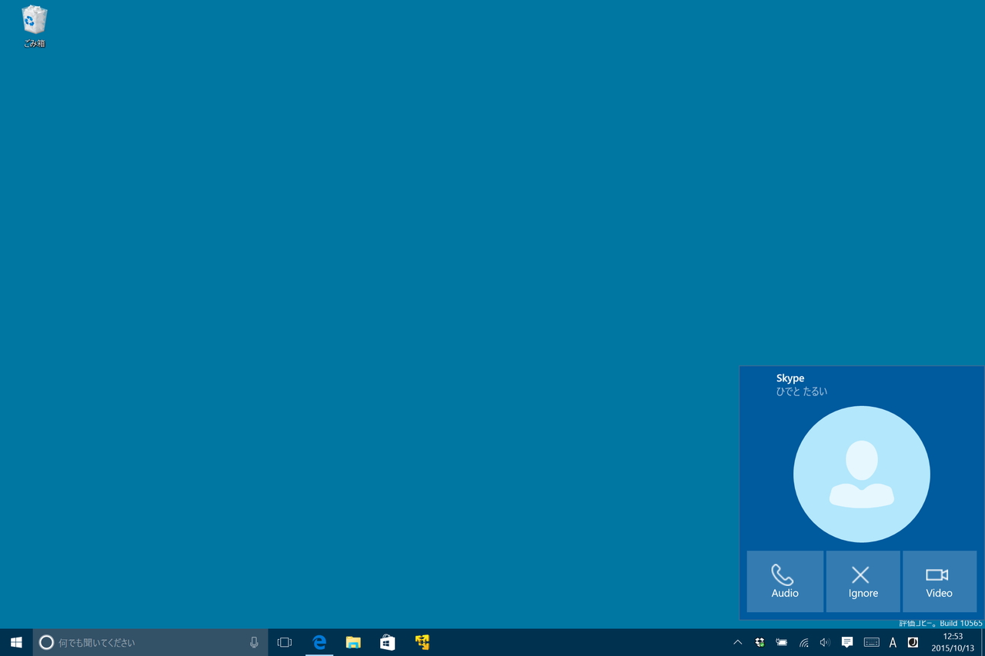Answer the Skype call with Audio
This screenshot has height=656, width=985.
pyautogui.click(x=785, y=581)
